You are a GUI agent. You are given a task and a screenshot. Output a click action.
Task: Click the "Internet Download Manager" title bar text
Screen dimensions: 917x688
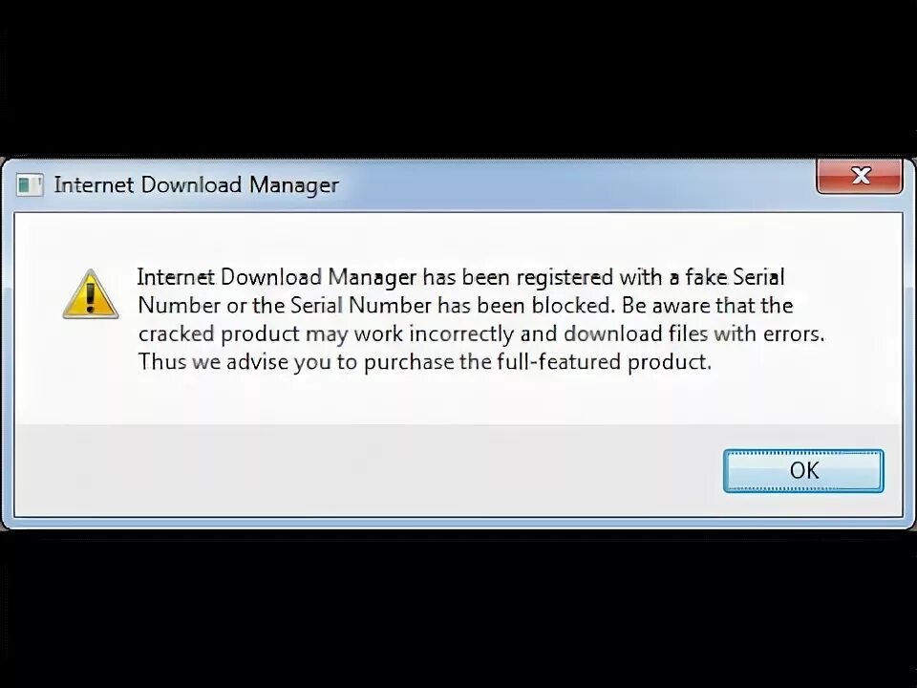coord(196,184)
